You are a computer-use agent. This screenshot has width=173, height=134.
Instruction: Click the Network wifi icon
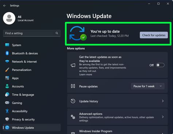(x=7, y=62)
